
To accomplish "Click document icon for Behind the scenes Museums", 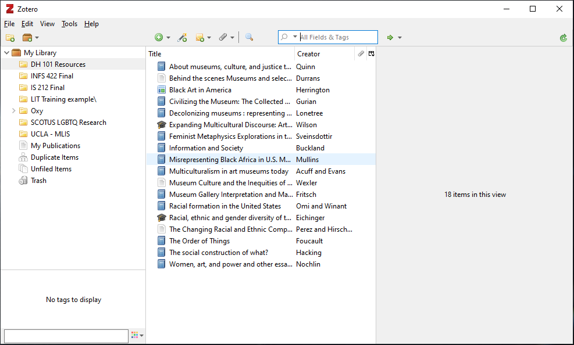I will coord(162,78).
